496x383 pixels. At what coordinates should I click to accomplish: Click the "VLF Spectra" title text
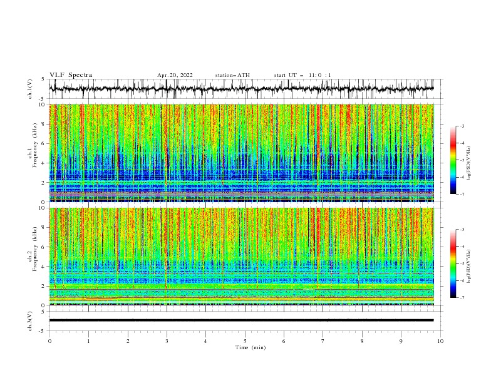[71, 75]
